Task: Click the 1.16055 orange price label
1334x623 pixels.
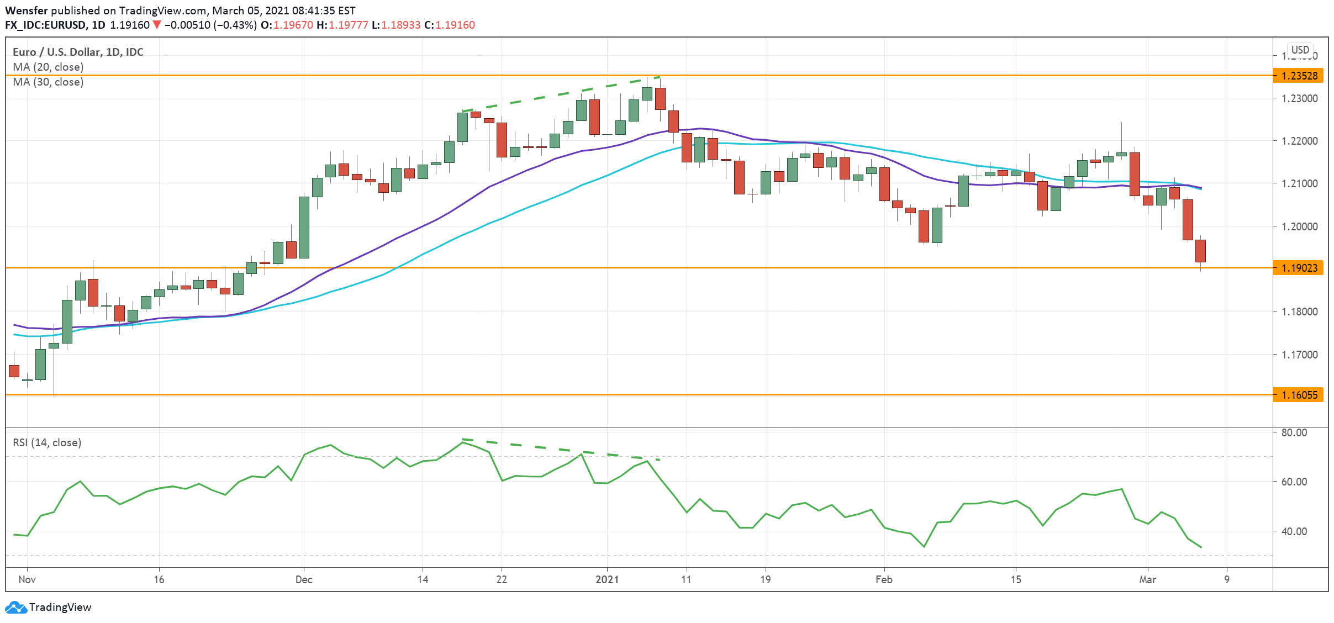Action: point(1298,395)
